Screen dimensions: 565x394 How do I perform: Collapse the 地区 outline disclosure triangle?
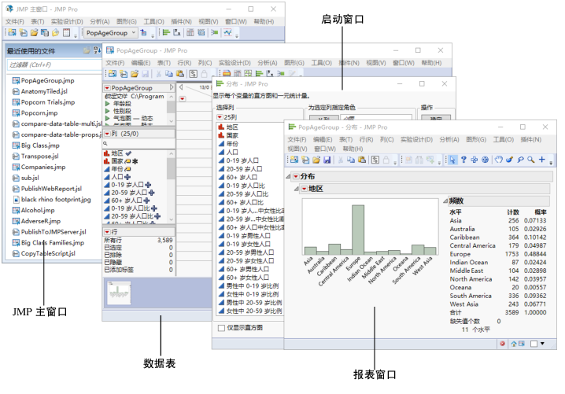(x=297, y=189)
